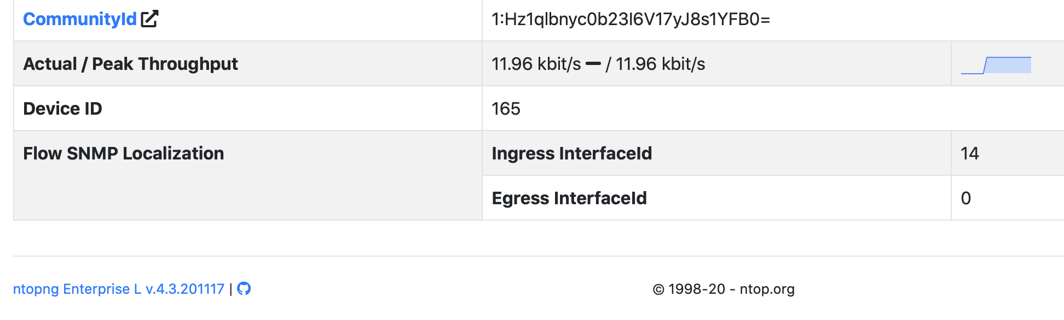Click the actual throughput 11.96 kbit/s value
1064x320 pixels.
click(x=536, y=64)
